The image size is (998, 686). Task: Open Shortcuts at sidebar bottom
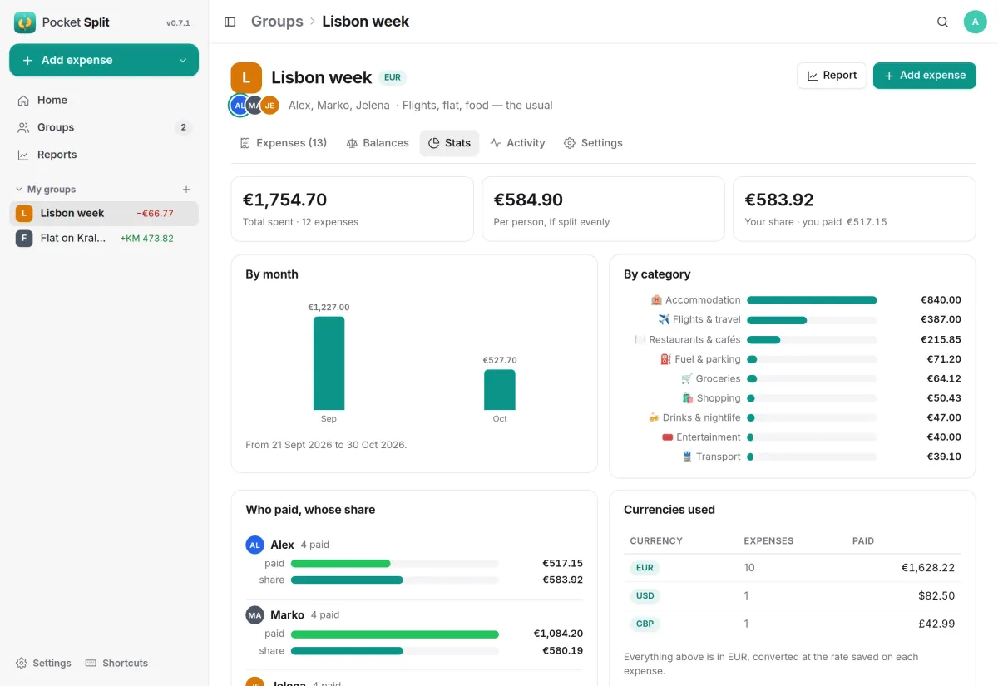[x=116, y=663]
